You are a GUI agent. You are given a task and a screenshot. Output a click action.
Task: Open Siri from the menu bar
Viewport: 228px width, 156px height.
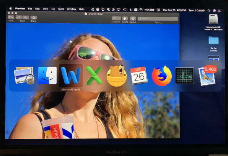click(214, 10)
